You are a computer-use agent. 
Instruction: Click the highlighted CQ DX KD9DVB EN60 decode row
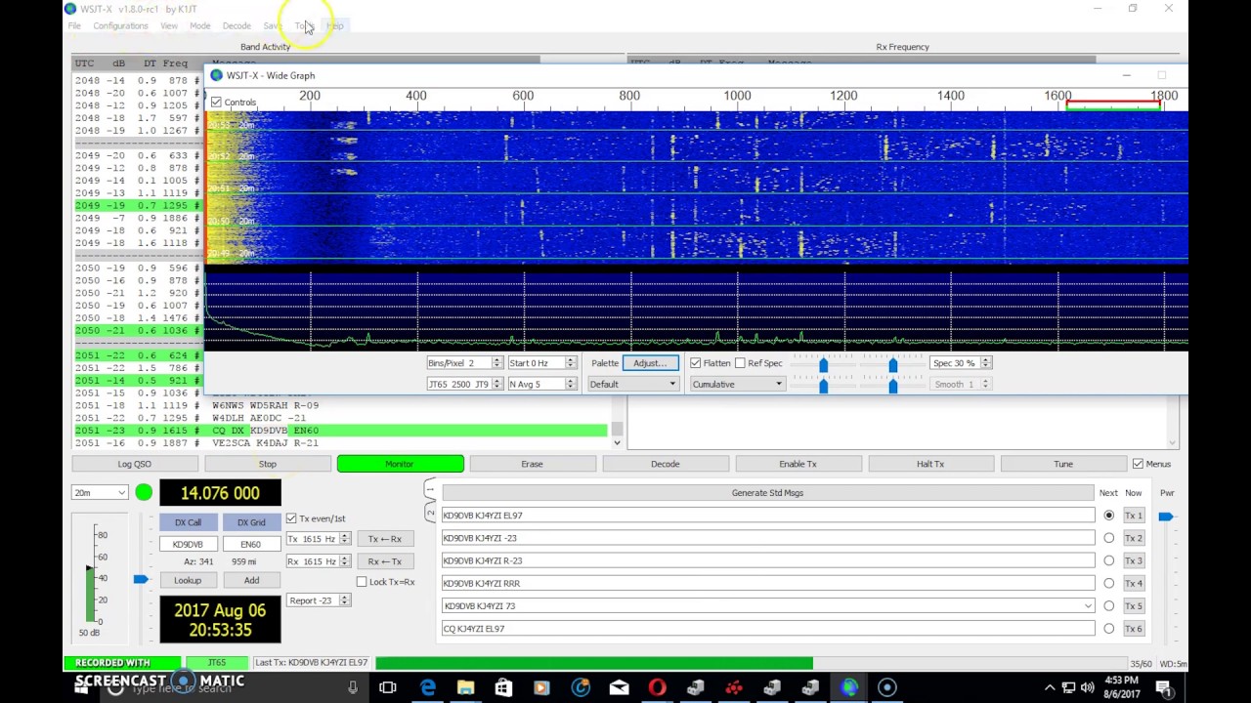coord(341,431)
